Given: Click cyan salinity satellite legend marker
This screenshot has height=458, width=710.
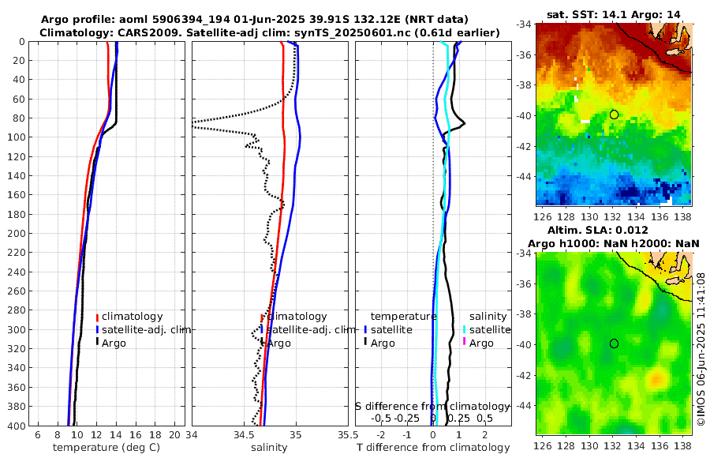Looking at the screenshot, I should click(x=464, y=330).
